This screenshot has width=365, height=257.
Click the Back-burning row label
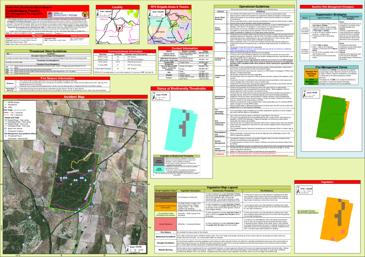[220, 43]
